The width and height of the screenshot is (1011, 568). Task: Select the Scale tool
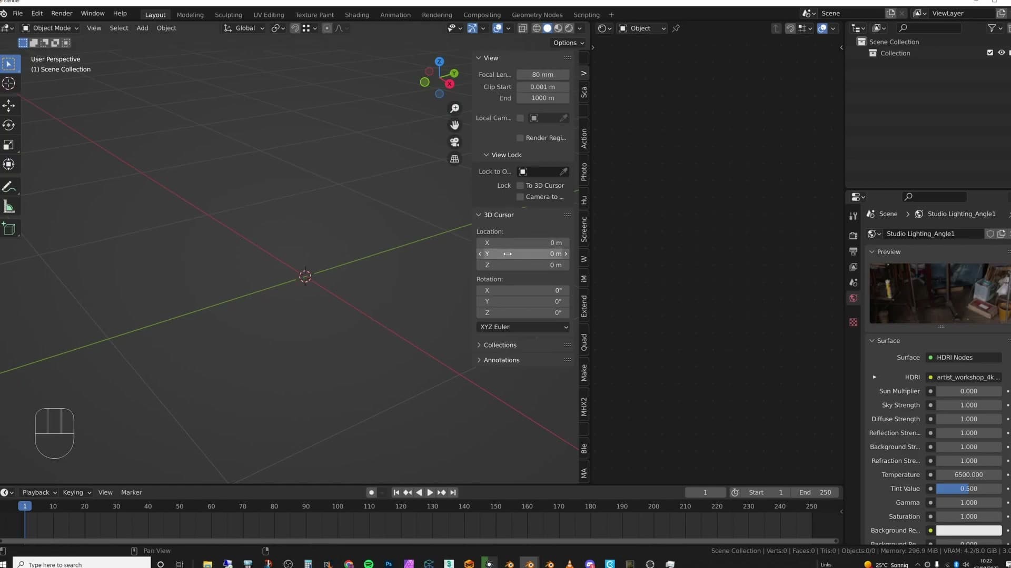click(9, 145)
